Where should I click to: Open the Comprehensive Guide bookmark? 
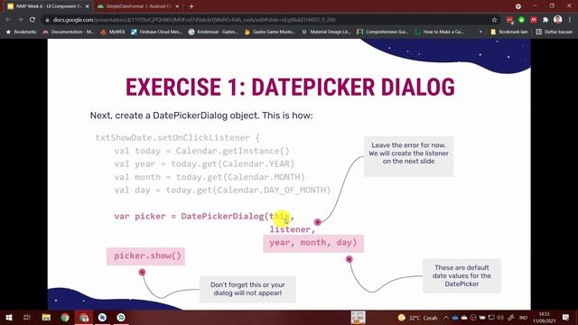tap(383, 32)
